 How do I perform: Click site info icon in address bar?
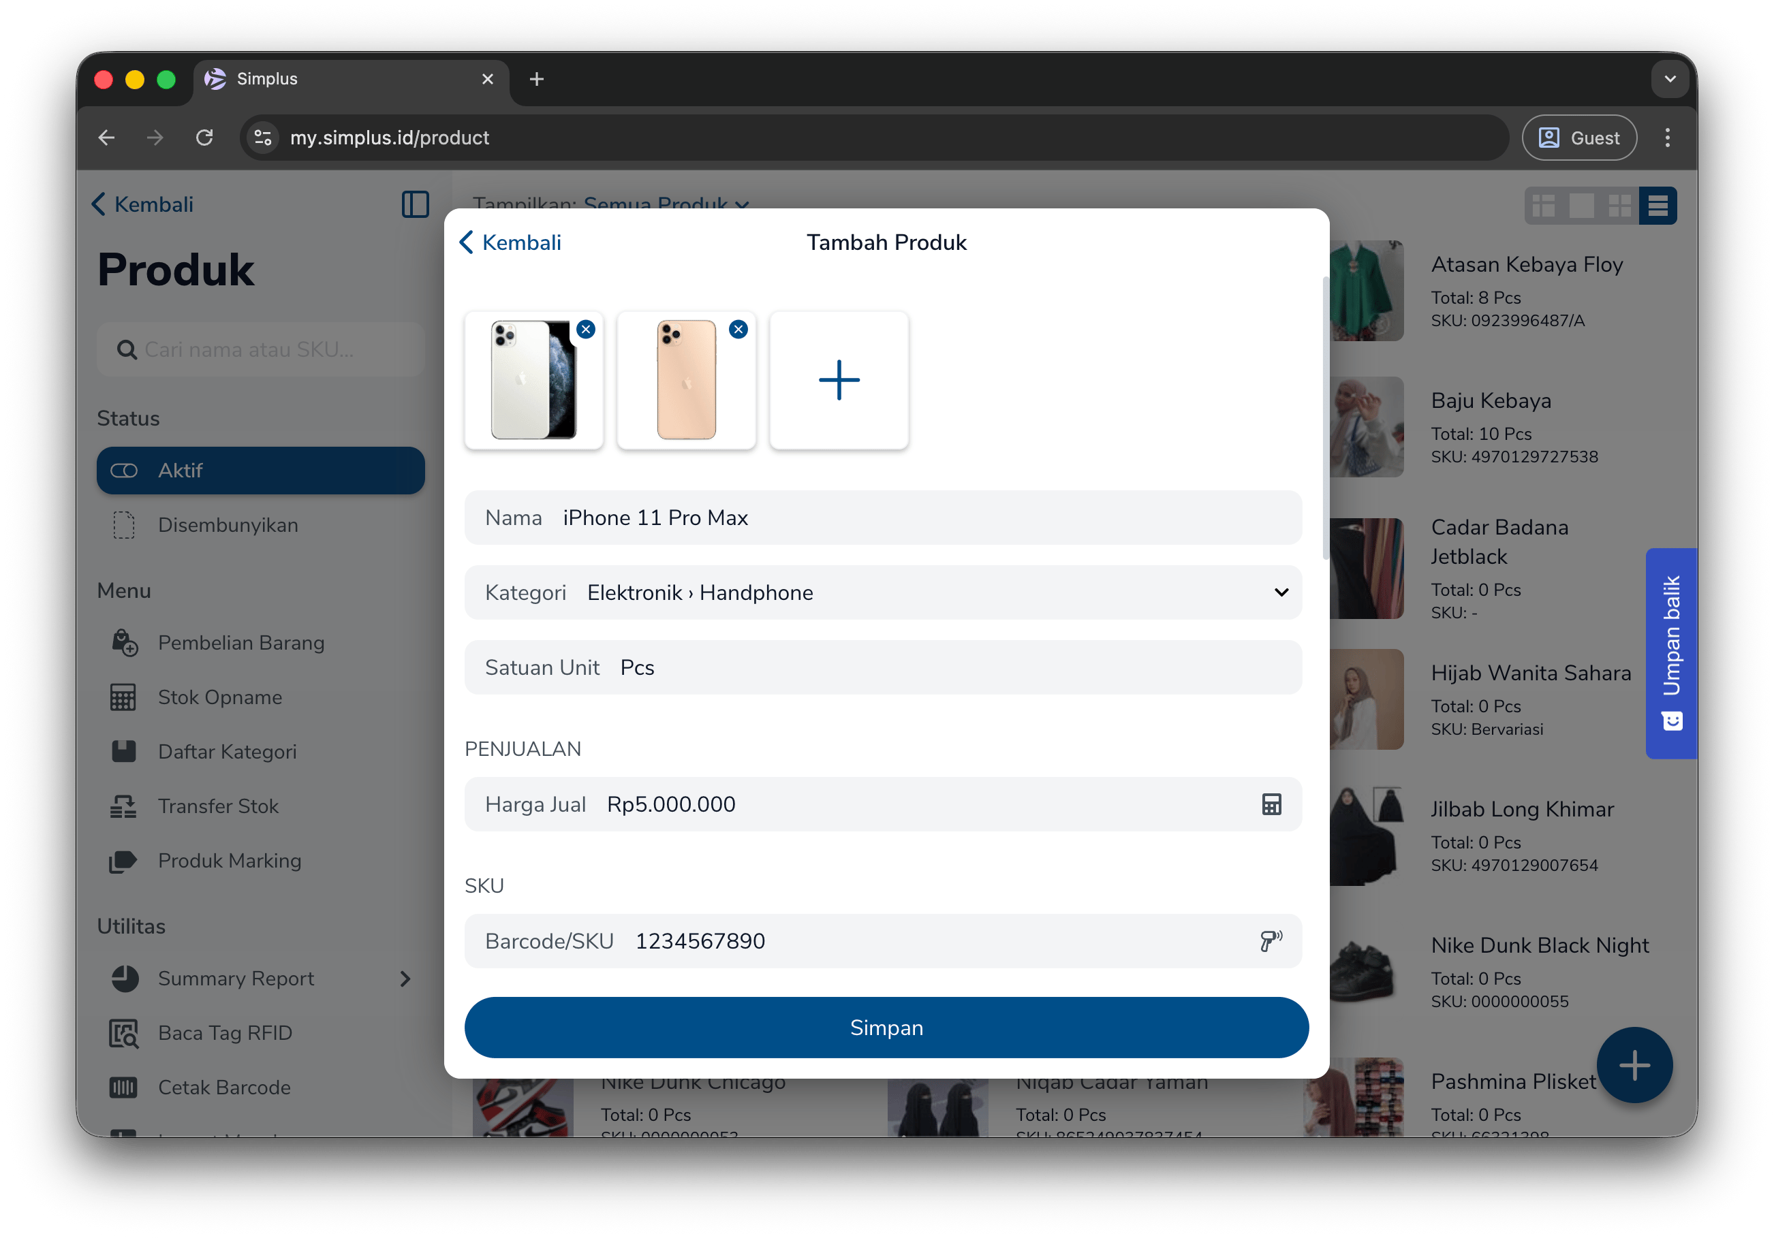[x=263, y=138]
